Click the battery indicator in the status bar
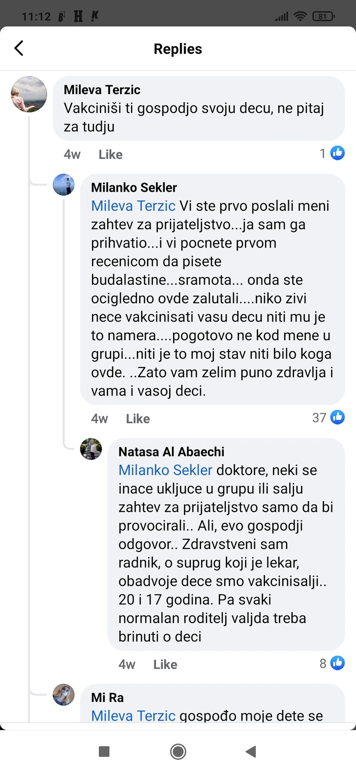Viewport: 356px width, 773px height. click(323, 16)
